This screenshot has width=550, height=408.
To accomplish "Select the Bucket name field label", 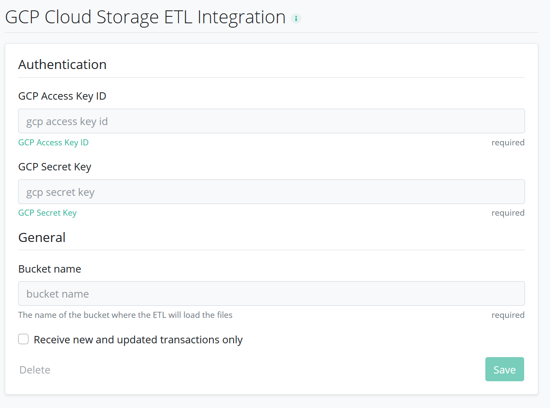I will pos(50,269).
